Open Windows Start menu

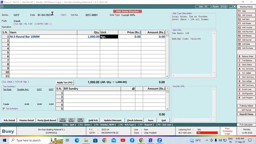point(4,140)
